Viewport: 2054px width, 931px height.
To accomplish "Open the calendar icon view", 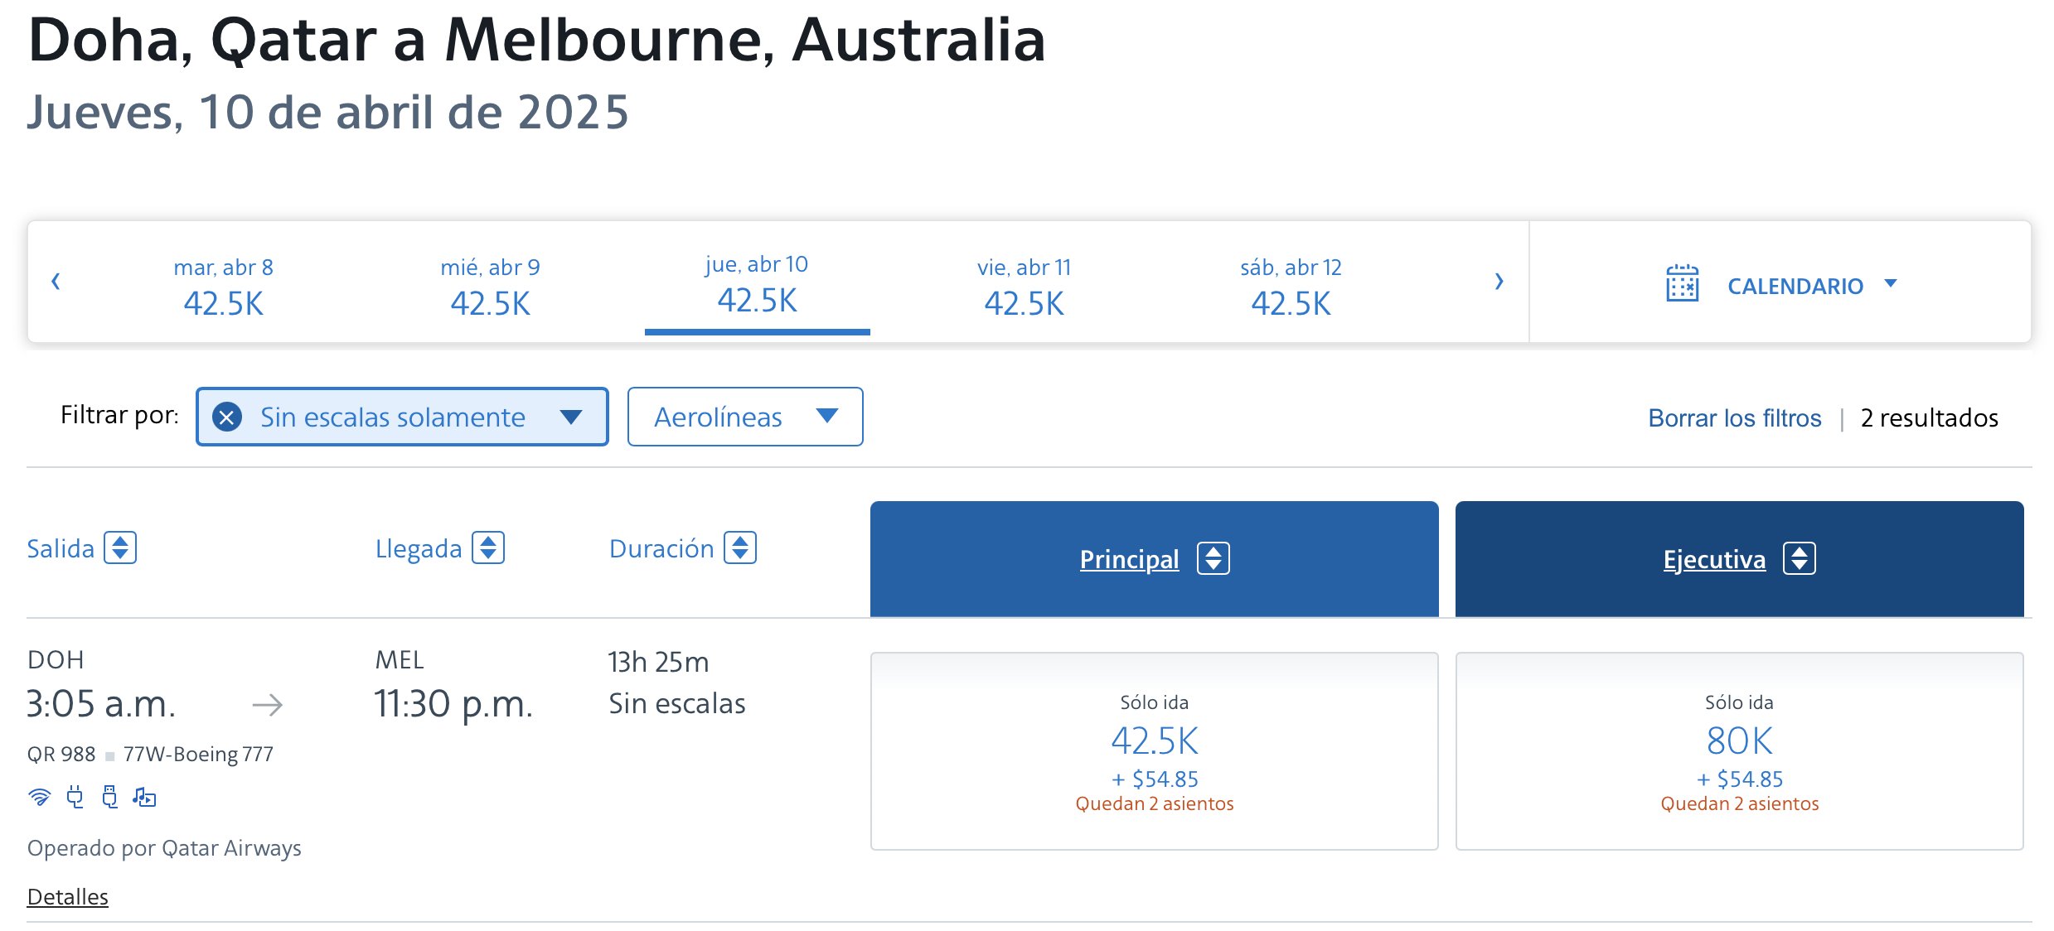I will click(x=1682, y=283).
